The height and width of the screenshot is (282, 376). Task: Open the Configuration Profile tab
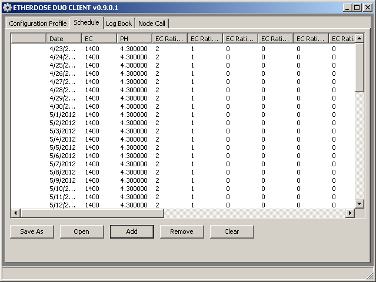tap(38, 23)
